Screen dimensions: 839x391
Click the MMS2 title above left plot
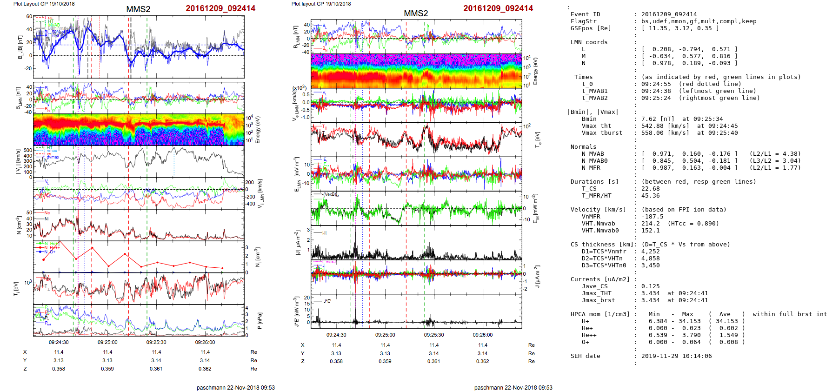138,9
